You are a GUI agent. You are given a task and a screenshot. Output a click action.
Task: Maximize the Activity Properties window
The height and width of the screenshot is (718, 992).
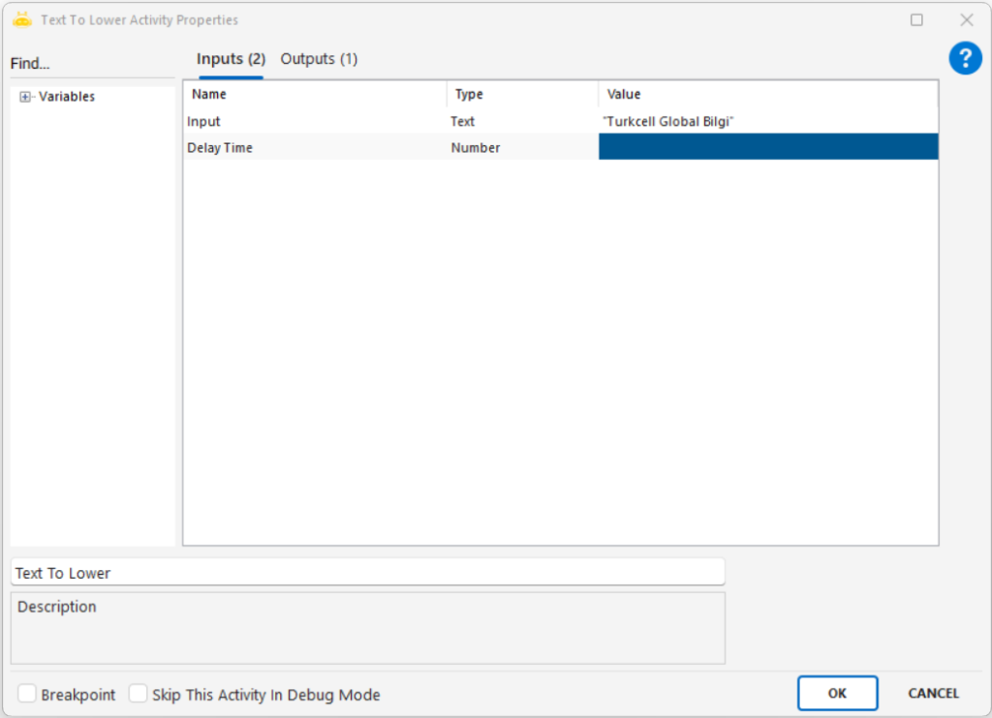[916, 19]
